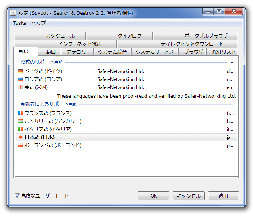Image resolution: width=254 pixels, height=216 pixels.
Task: Click the Hungarian flag icon
Action: (20, 121)
